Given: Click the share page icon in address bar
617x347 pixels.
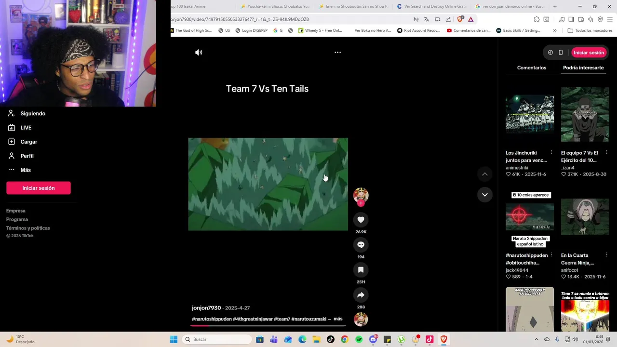Looking at the screenshot, I should click(448, 19).
